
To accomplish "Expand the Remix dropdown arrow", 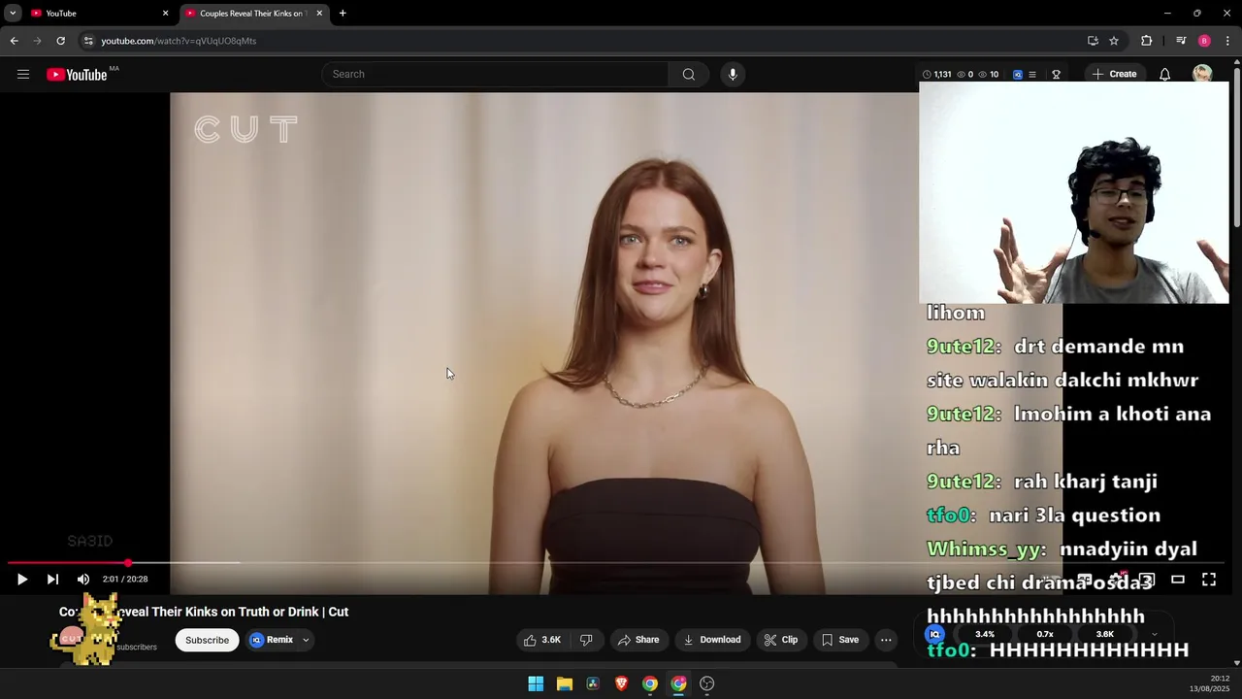I will point(306,640).
